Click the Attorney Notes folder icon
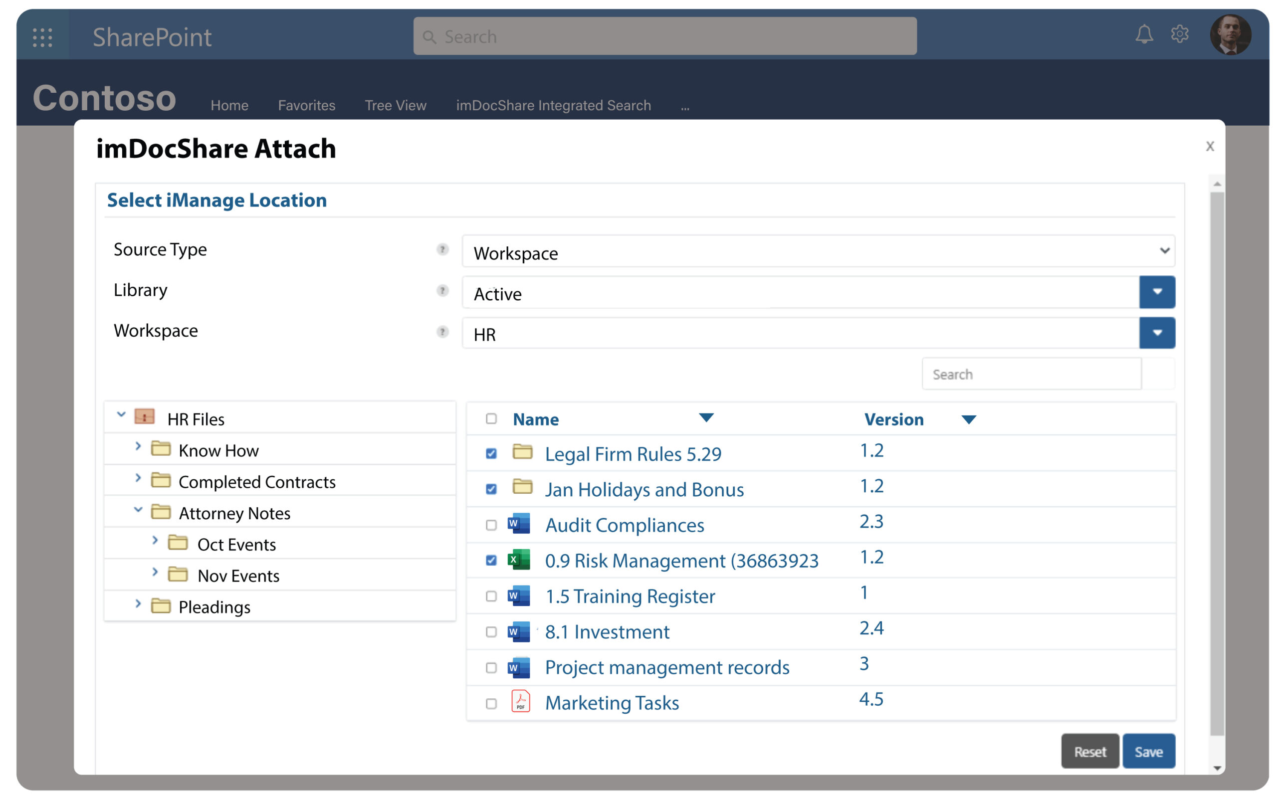Image resolution: width=1277 pixels, height=798 pixels. [x=161, y=511]
